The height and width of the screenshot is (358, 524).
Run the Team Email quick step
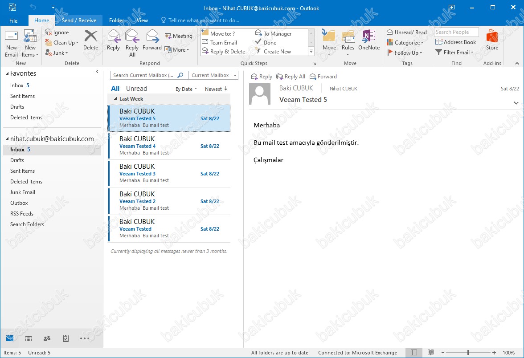click(220, 42)
